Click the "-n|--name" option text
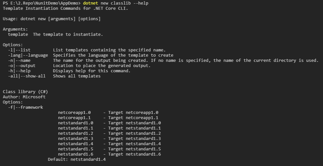The width and height of the screenshot is (323, 166). click(19, 61)
